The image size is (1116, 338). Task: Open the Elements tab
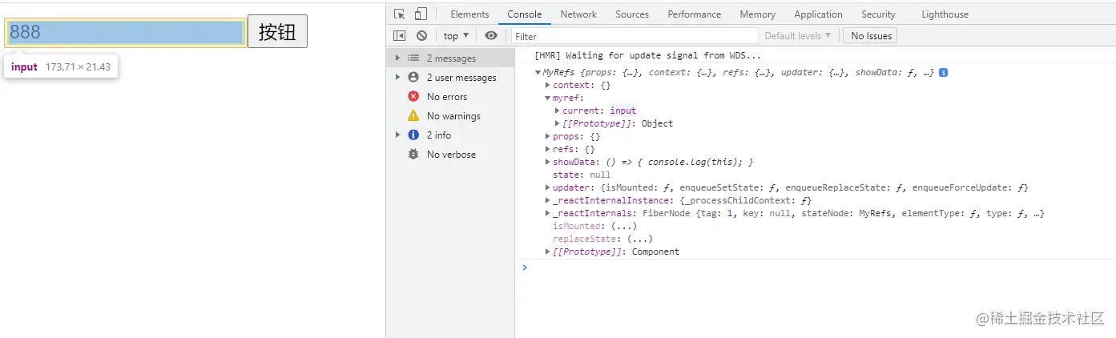pyautogui.click(x=469, y=14)
